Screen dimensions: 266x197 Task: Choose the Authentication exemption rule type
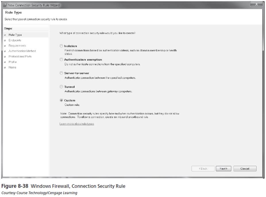click(61, 59)
